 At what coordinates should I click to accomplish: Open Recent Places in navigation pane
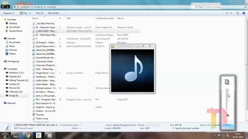(x=15, y=31)
